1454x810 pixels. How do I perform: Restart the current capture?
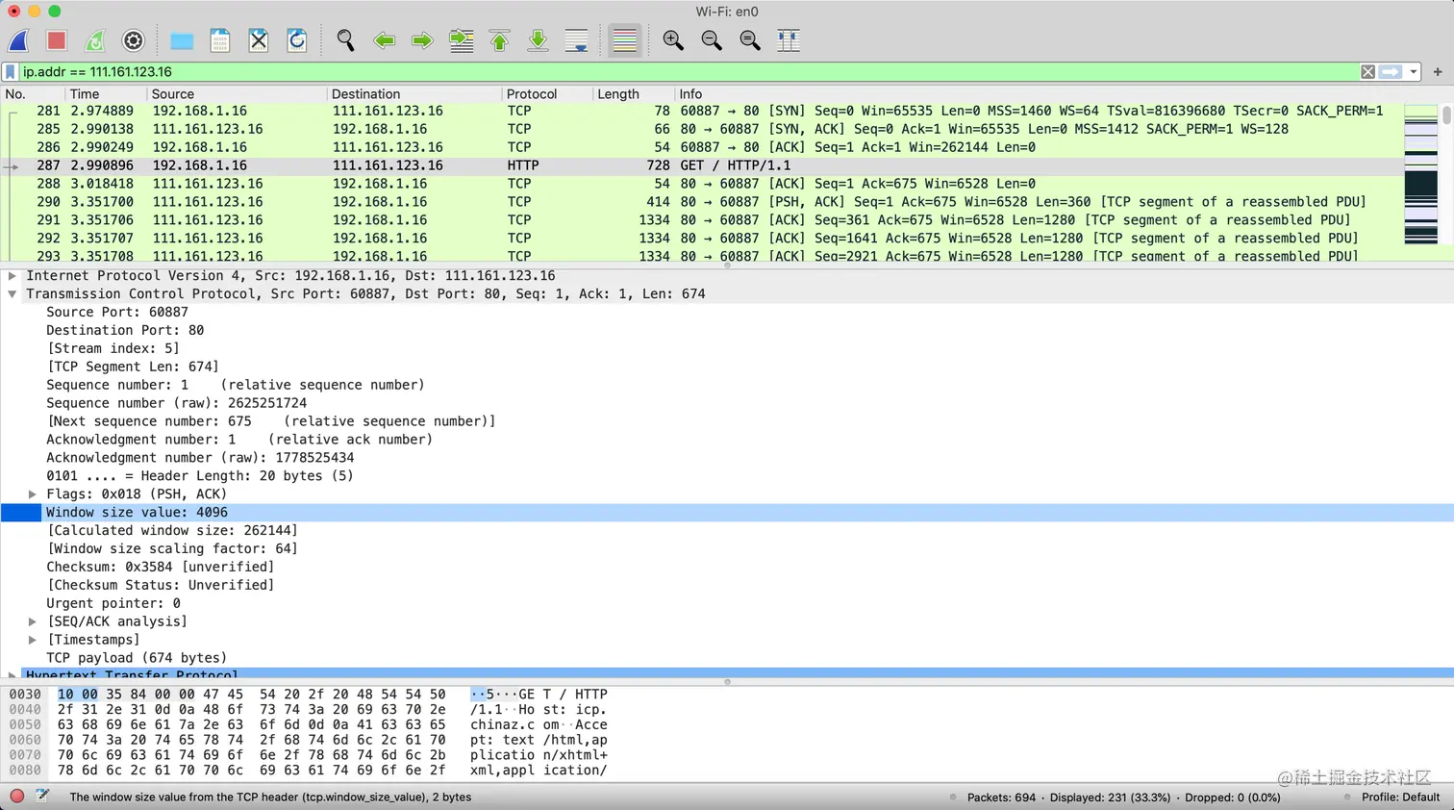(95, 40)
